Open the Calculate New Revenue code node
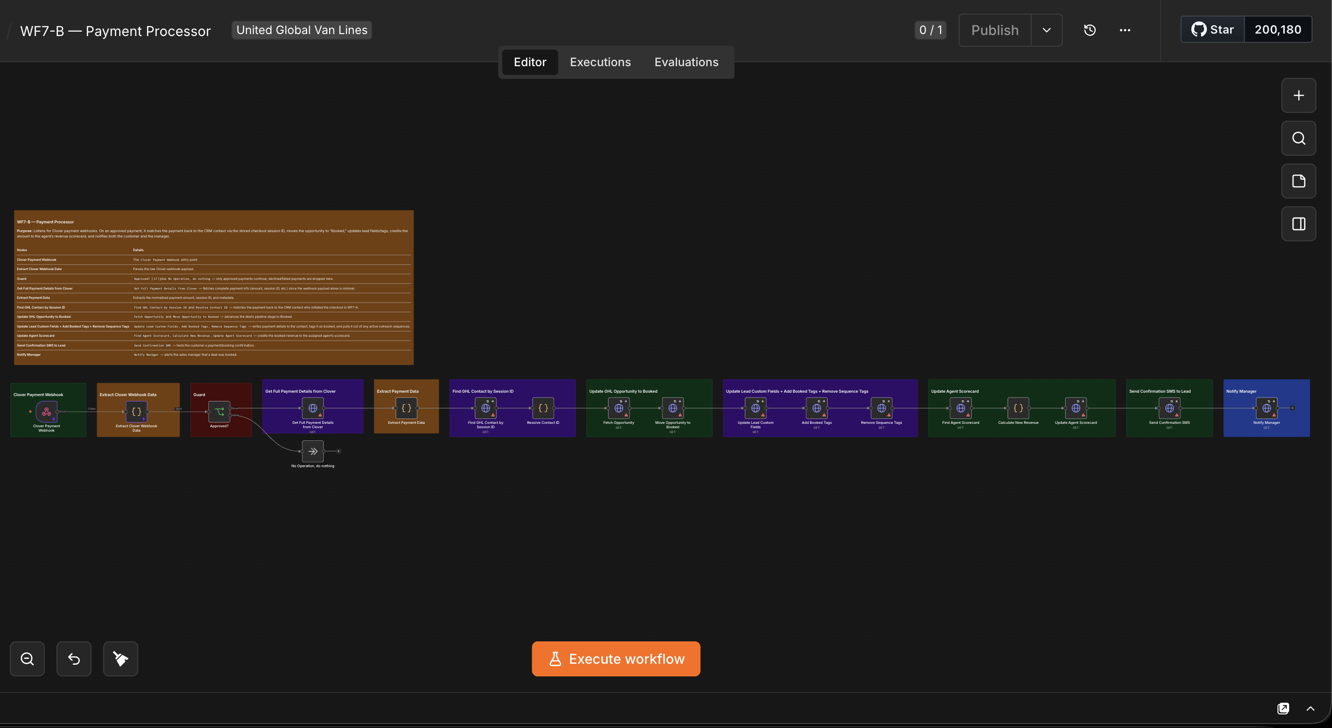1332x728 pixels. click(1018, 408)
